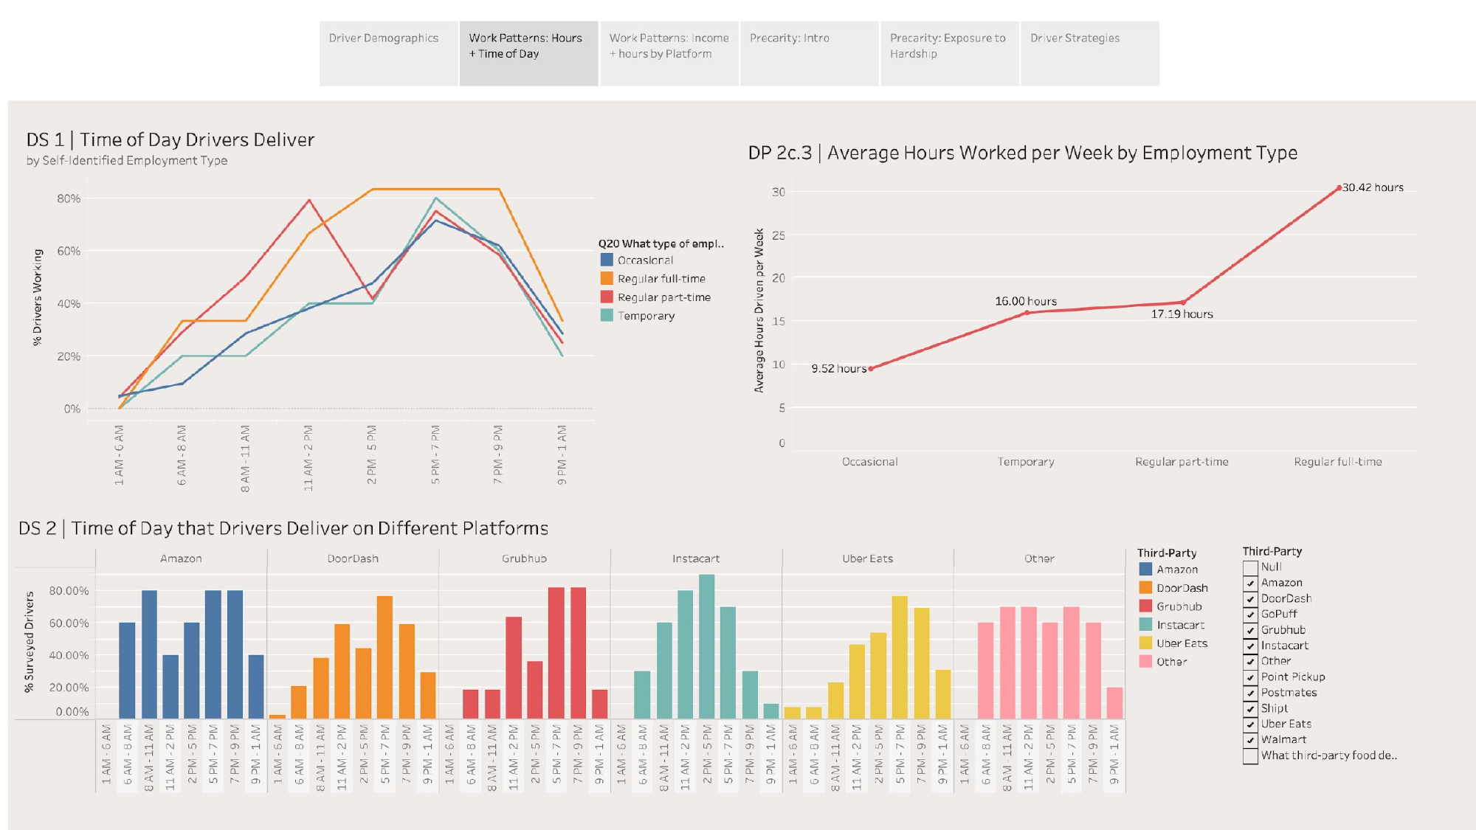This screenshot has height=830, width=1476.
Task: Disable the Shipt checkbox
Action: pos(1248,708)
